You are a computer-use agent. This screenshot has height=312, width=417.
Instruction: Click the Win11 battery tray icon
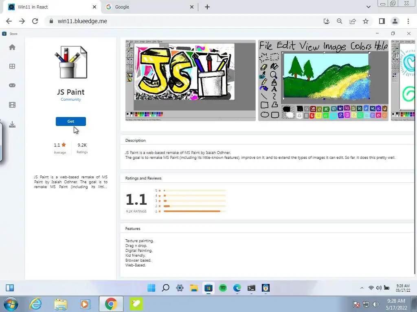[x=387, y=288]
